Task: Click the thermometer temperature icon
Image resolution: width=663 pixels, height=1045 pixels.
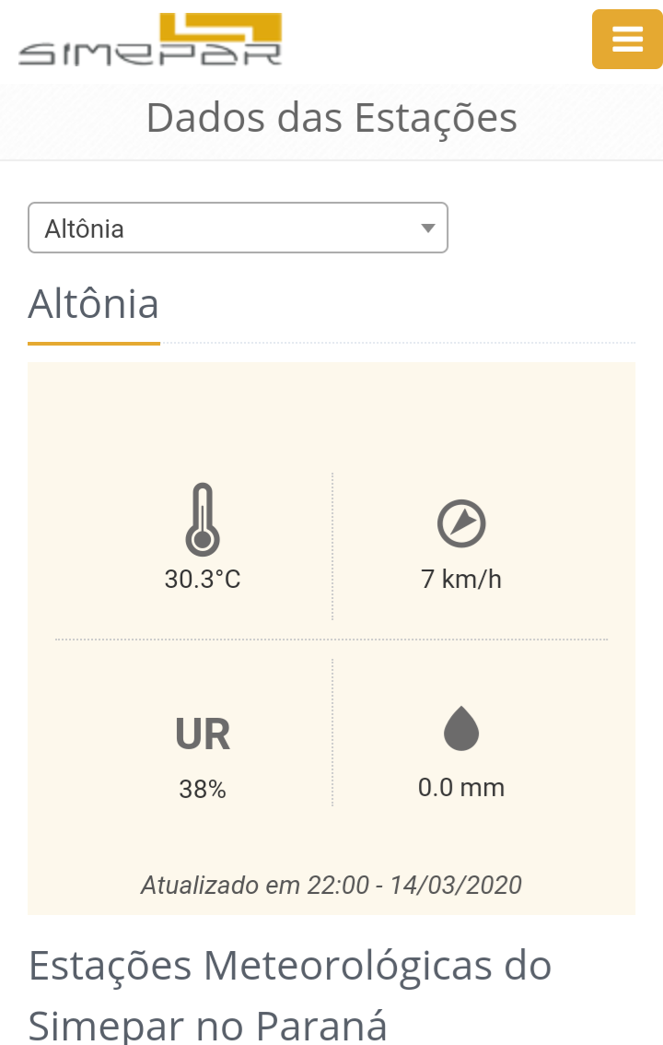Action: click(203, 520)
